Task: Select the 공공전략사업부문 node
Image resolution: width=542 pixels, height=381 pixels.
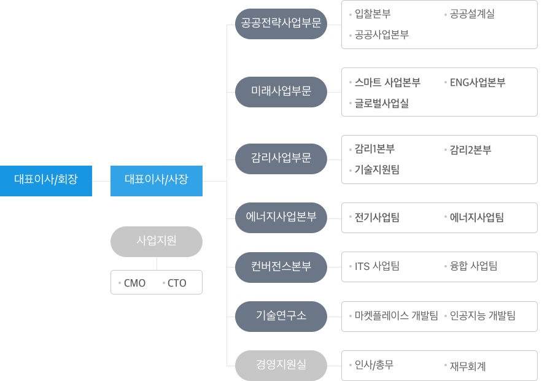Action: coord(281,24)
